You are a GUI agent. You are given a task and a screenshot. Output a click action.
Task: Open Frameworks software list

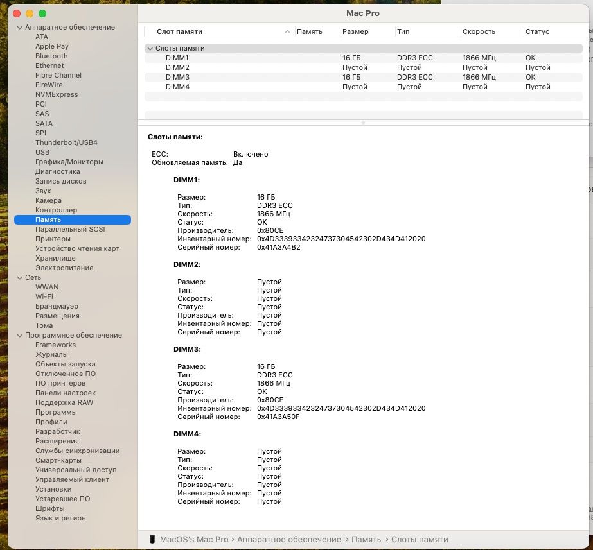click(x=56, y=345)
